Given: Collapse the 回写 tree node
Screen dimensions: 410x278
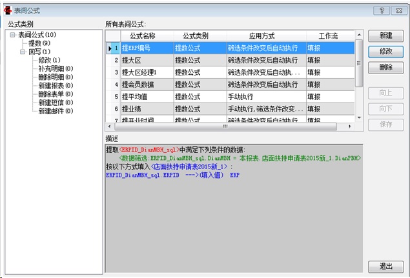Looking at the screenshot, I should (23, 52).
